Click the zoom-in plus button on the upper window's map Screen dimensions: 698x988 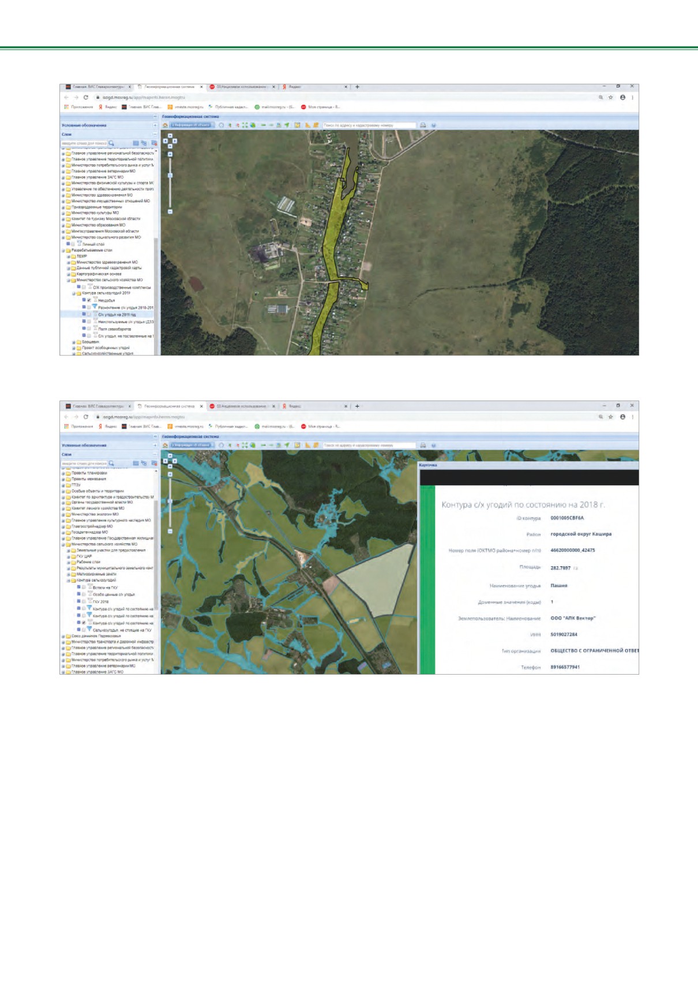click(x=170, y=154)
